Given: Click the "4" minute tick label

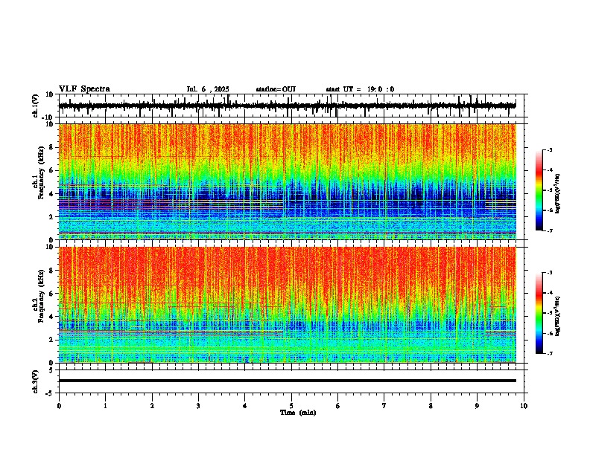Looking at the screenshot, I should [x=245, y=406].
